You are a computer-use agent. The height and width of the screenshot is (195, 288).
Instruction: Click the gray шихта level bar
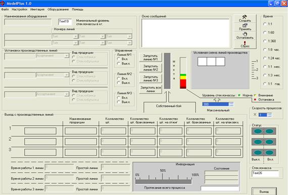167,71
